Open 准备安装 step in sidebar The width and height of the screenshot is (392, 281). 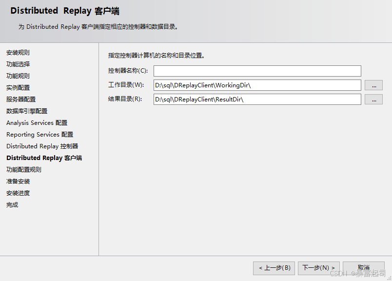18,181
